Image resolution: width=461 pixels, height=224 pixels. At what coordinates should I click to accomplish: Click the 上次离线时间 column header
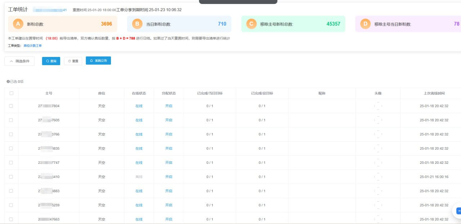tap(434, 93)
